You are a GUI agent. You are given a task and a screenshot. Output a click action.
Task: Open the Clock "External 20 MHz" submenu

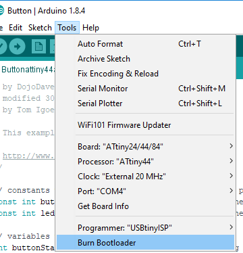click(x=145, y=177)
